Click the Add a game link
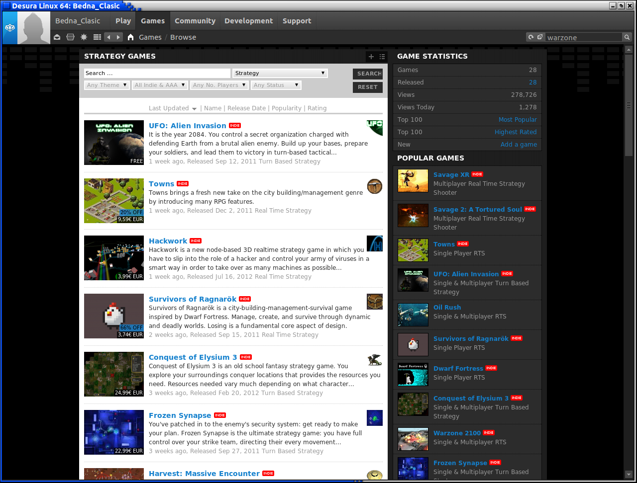The image size is (637, 483). [519, 145]
